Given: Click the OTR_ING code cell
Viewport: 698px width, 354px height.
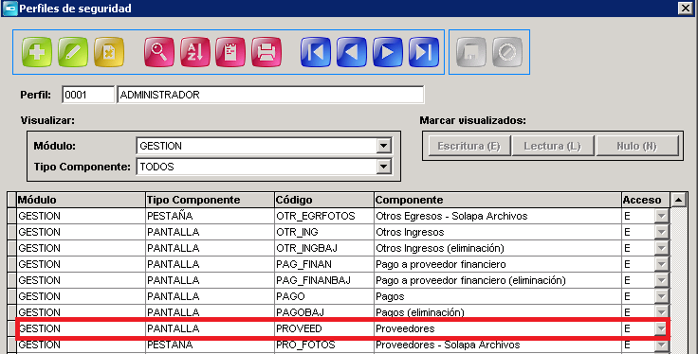Looking at the screenshot, I should pyautogui.click(x=324, y=232).
